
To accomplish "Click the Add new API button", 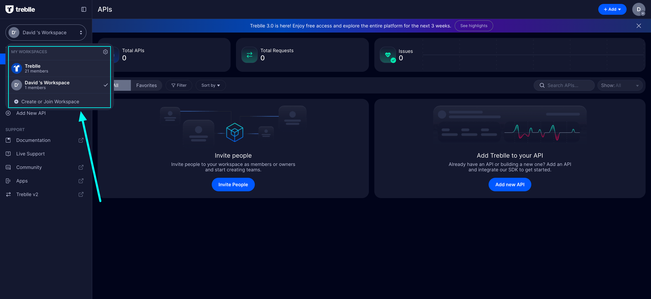I will tap(510, 185).
